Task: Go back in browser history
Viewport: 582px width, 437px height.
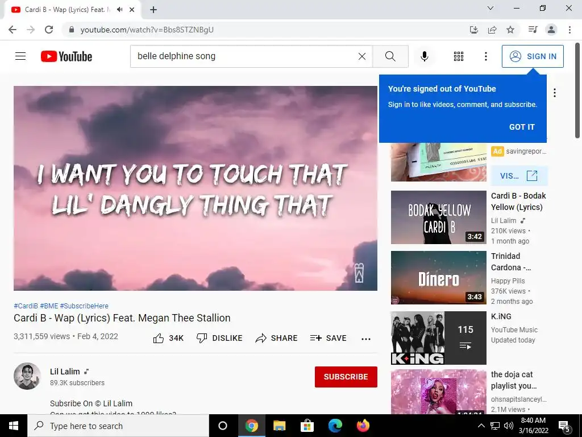Action: pyautogui.click(x=13, y=30)
